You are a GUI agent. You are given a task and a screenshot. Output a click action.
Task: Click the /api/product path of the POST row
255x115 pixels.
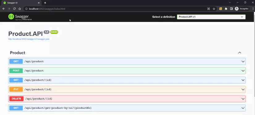[34, 70]
